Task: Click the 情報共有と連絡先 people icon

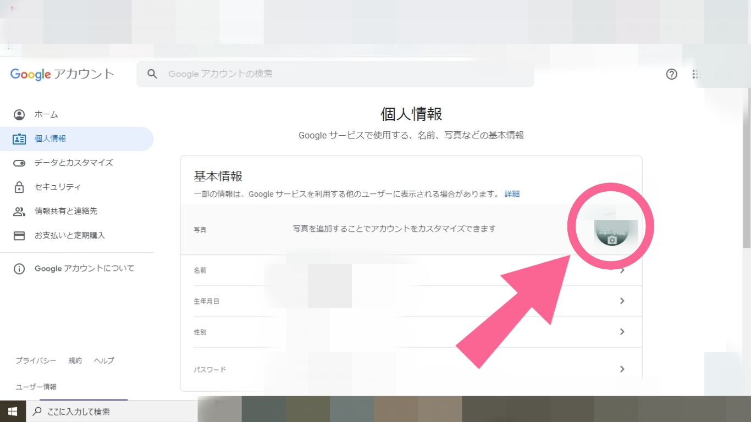Action: [19, 212]
